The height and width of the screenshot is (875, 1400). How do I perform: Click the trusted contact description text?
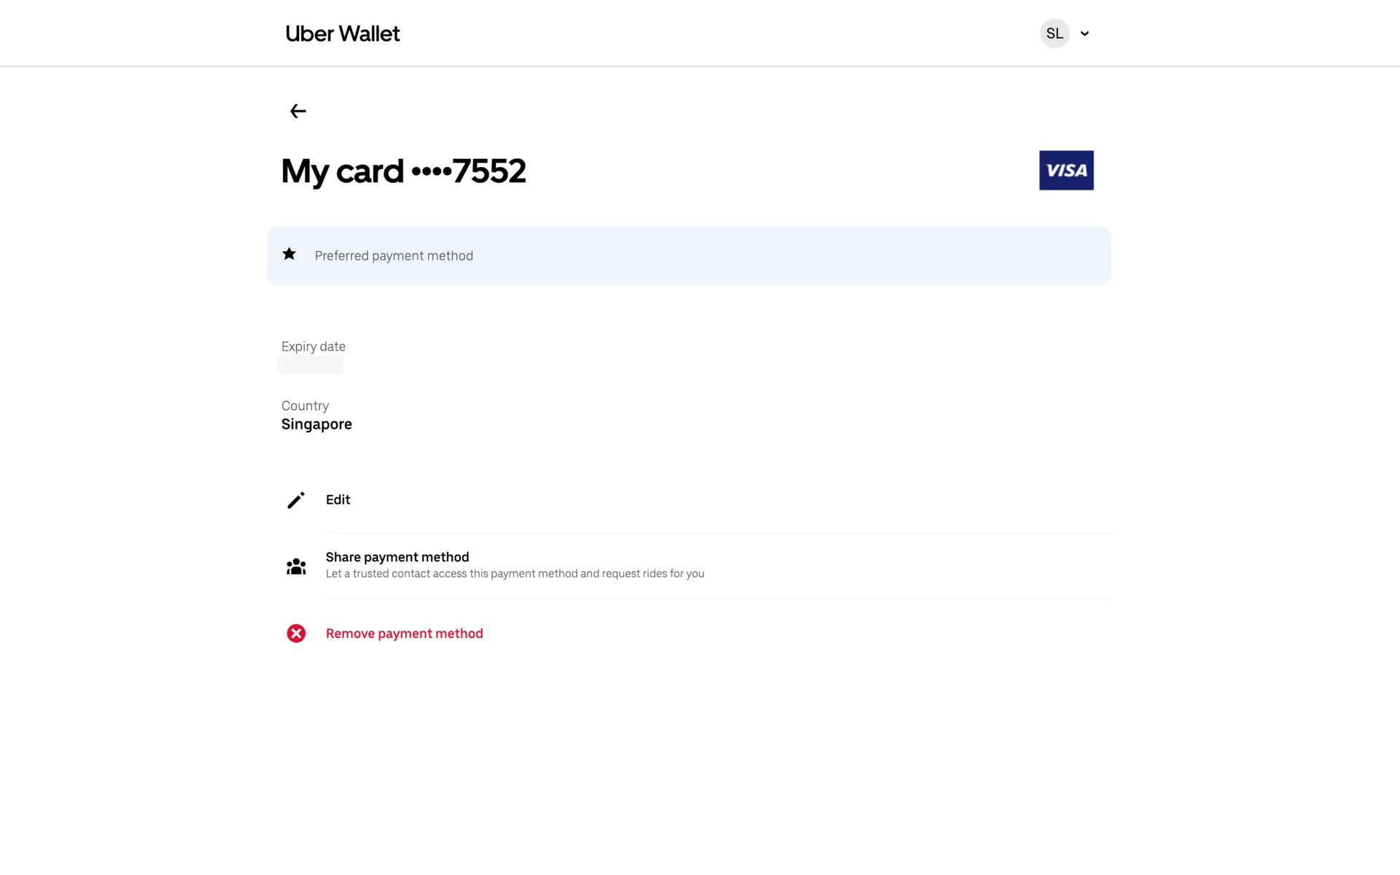coord(515,574)
